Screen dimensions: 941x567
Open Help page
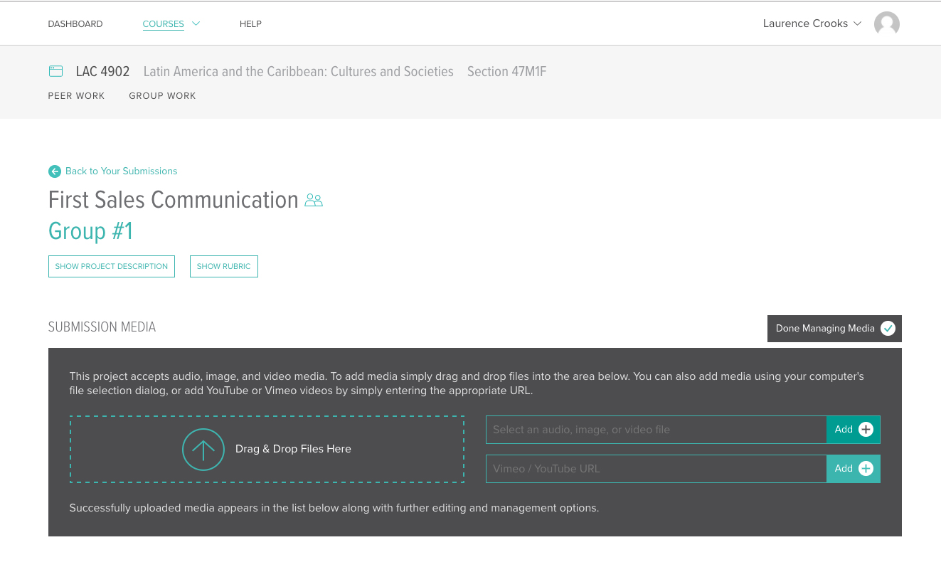[250, 24]
